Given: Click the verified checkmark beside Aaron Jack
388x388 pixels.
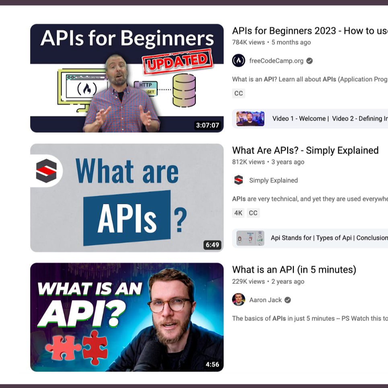Looking at the screenshot, I should (x=287, y=300).
